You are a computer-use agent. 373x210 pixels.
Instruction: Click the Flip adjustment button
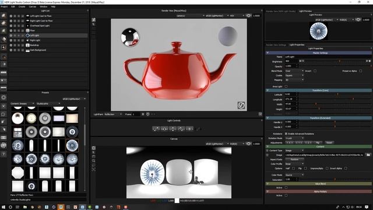click(x=318, y=142)
